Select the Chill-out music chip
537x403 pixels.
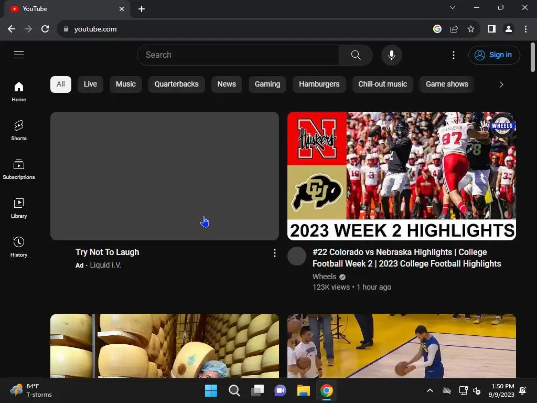[x=382, y=84]
